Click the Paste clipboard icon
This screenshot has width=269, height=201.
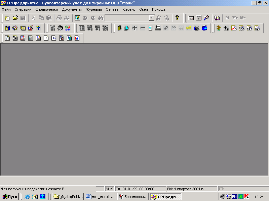pos(49,18)
